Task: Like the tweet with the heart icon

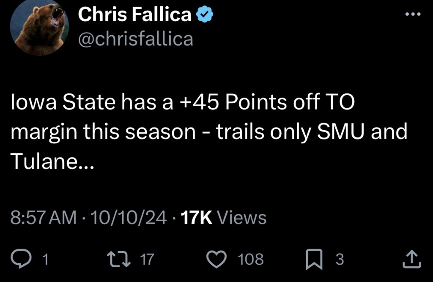Action: (219, 259)
